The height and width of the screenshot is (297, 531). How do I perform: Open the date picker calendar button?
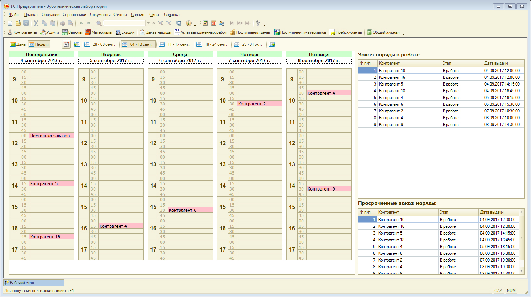pyautogui.click(x=66, y=44)
